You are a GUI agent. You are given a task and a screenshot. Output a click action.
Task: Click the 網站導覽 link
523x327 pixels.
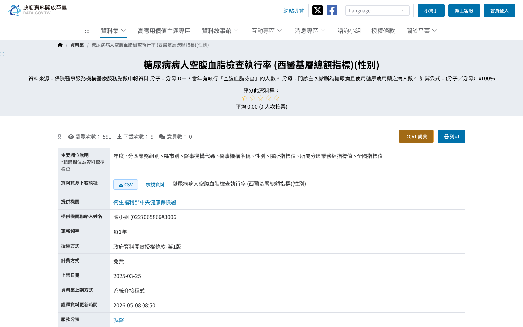(294, 11)
